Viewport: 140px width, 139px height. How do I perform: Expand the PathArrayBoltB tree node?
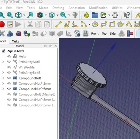(3, 72)
